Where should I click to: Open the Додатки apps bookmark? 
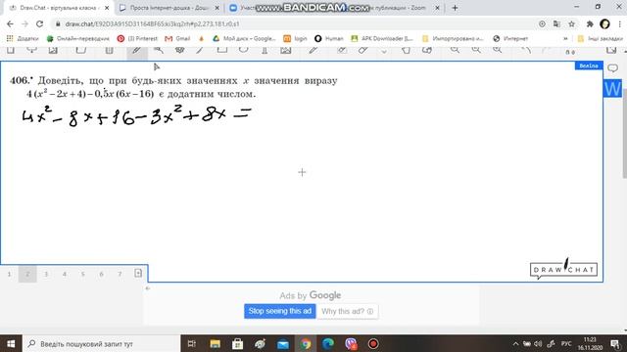point(23,38)
